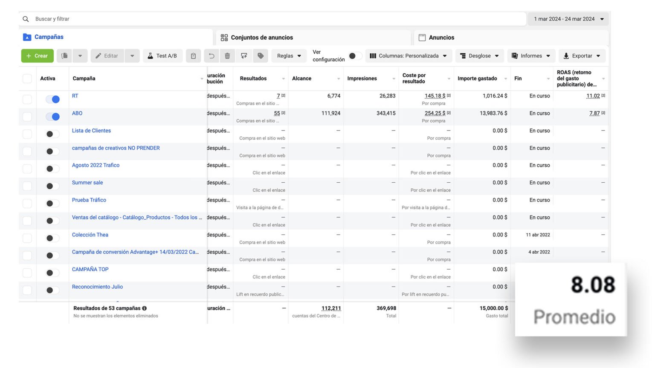Enable the Colección Thea campaign switch
Image resolution: width=655 pixels, height=368 pixels.
click(52, 238)
